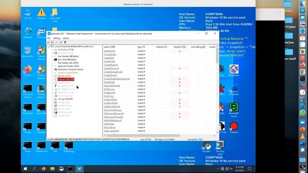Open the ProcDot red circle desktop icon
This screenshot has width=308, height=173.
click(234, 128)
